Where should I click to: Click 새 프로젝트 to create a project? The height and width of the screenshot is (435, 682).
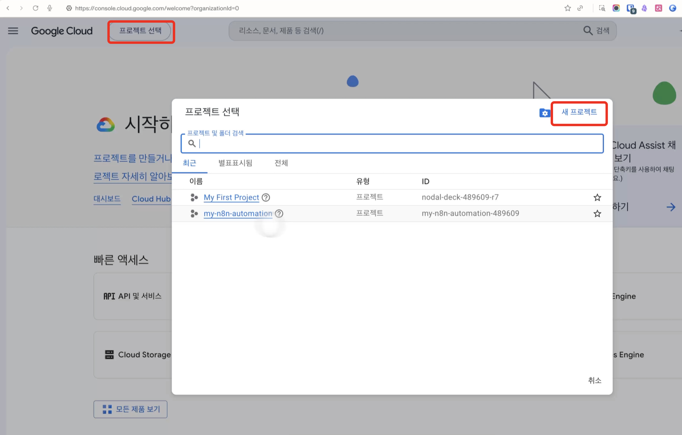coord(579,112)
